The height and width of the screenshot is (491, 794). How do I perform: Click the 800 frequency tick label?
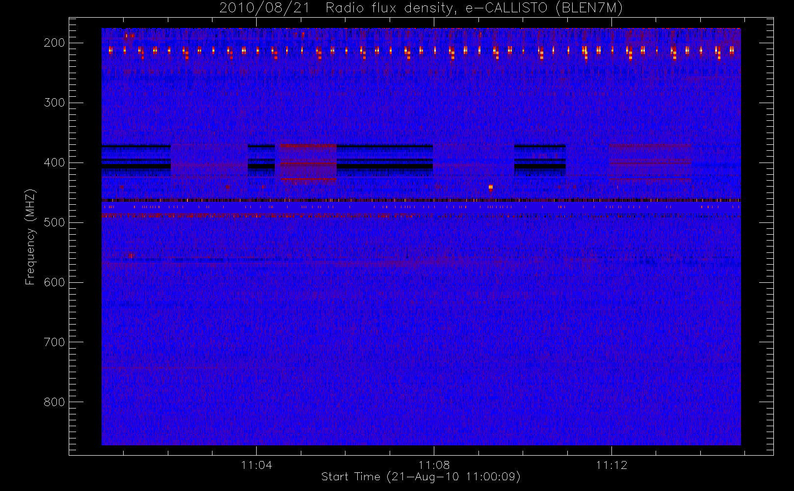[x=54, y=402]
